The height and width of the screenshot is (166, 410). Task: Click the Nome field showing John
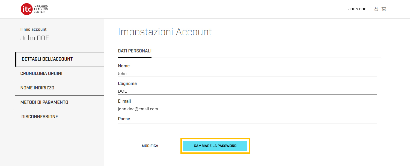click(x=247, y=74)
